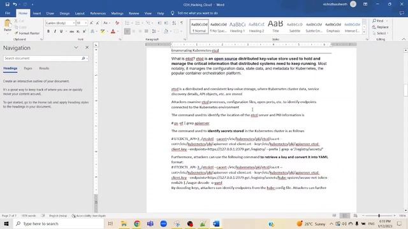Click the Undo icon in title bar

[15, 4]
